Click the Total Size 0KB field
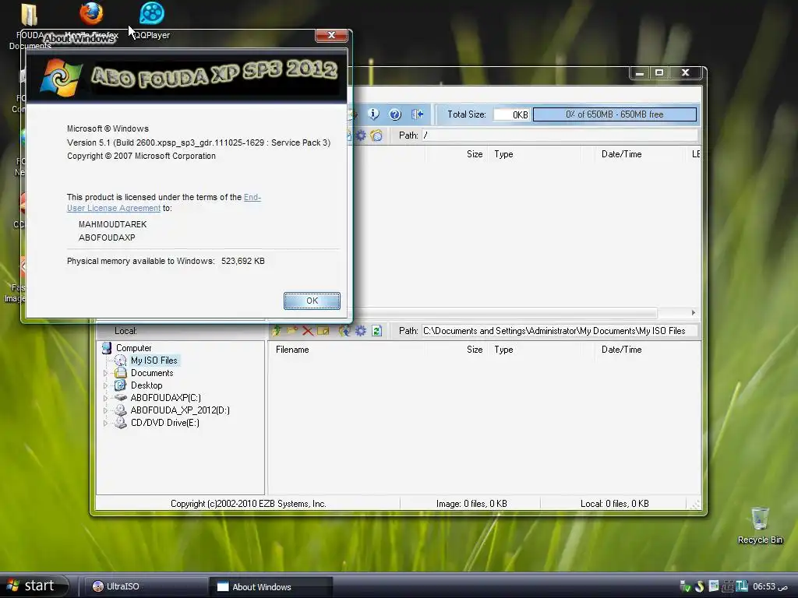 [x=511, y=114]
